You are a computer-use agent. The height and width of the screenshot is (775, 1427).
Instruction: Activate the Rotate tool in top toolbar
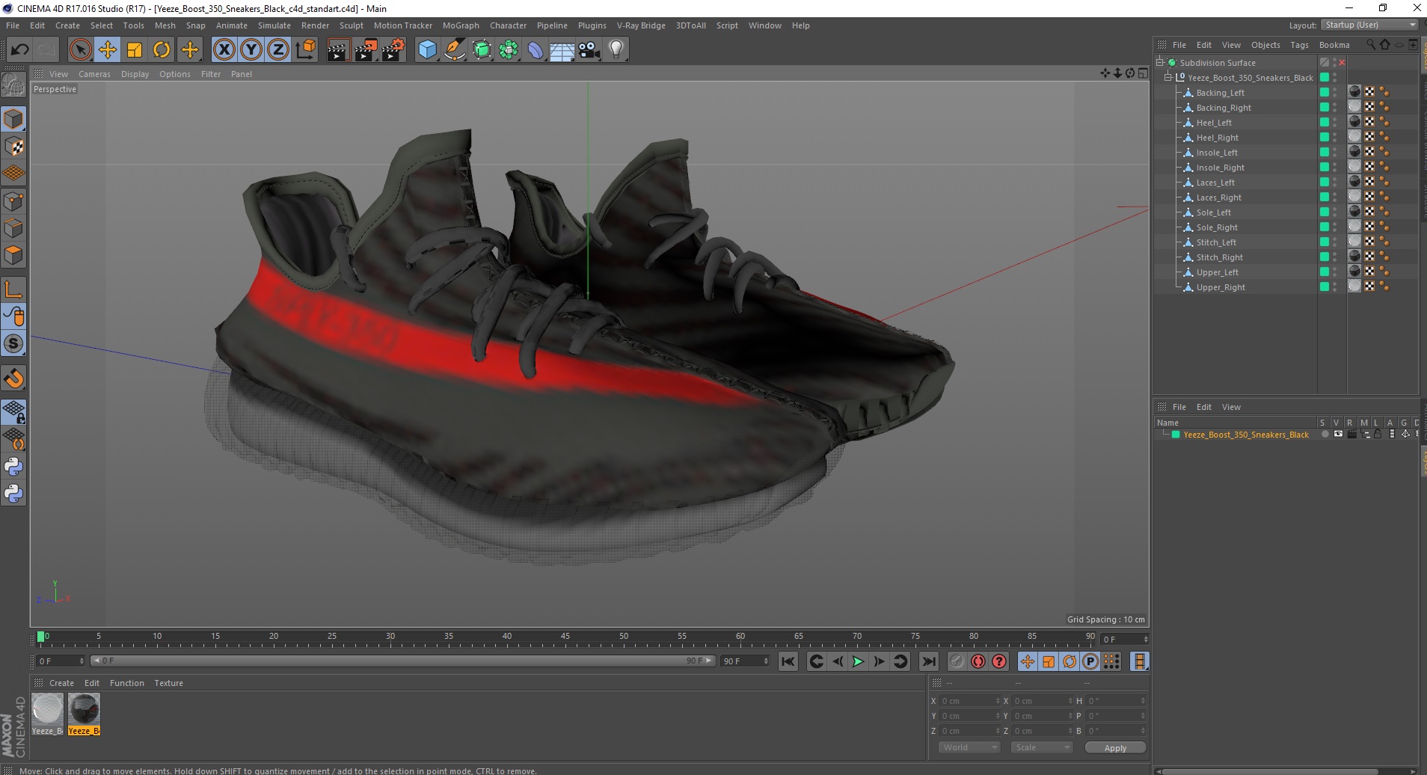tap(162, 50)
